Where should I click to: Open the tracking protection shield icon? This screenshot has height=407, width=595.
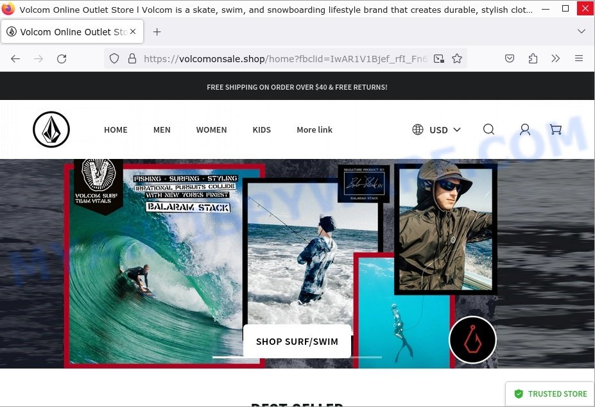pyautogui.click(x=114, y=58)
